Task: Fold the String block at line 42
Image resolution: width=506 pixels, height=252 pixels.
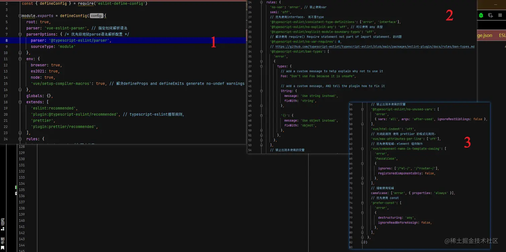Action: coord(261,91)
